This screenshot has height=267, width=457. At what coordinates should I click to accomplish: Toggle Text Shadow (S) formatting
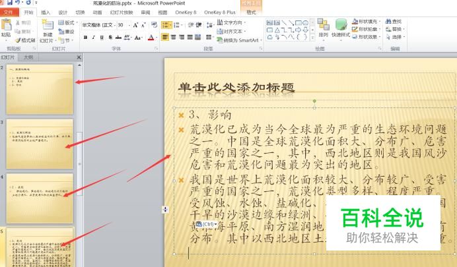pyautogui.click(x=110, y=37)
